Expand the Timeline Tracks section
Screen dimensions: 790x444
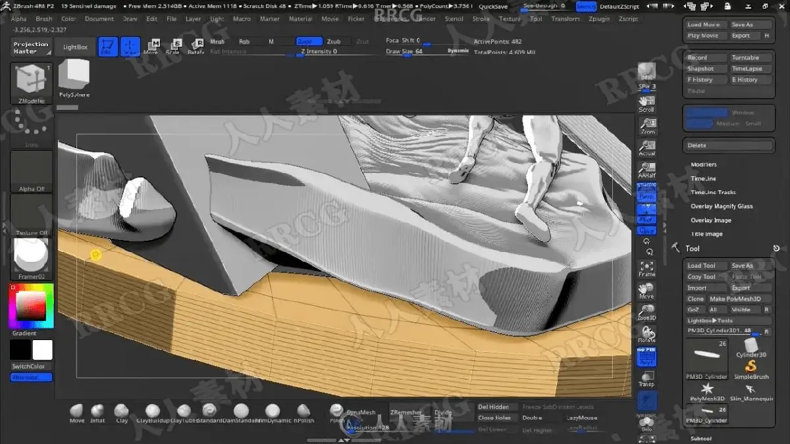point(713,192)
